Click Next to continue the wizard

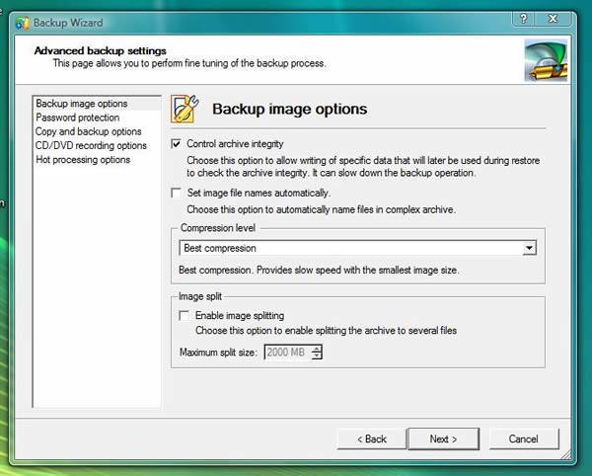point(444,439)
